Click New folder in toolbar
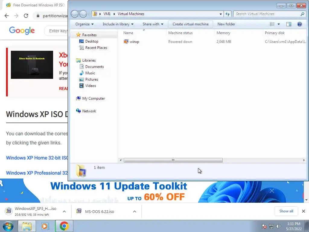 click(x=226, y=24)
